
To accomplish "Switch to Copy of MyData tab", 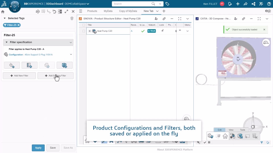I will pos(128,11).
